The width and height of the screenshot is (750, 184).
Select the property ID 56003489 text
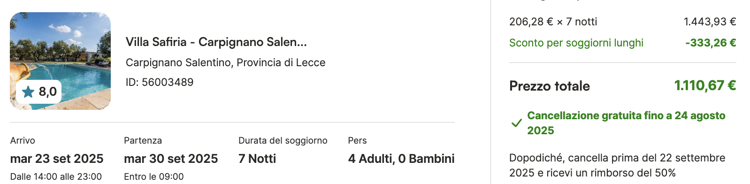(x=160, y=82)
